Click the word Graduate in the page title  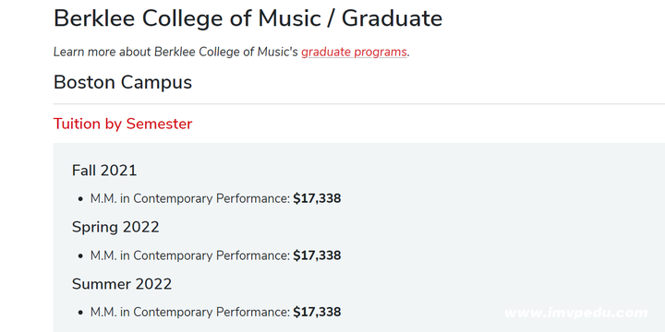[x=392, y=18]
